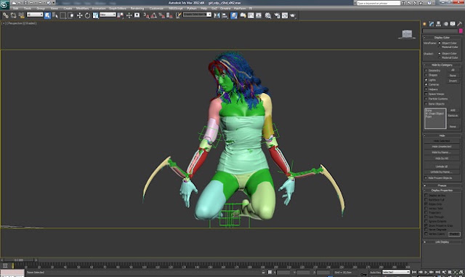The height and width of the screenshot is (277, 465).
Task: Open the Modify command panel tab
Action: [x=432, y=24]
